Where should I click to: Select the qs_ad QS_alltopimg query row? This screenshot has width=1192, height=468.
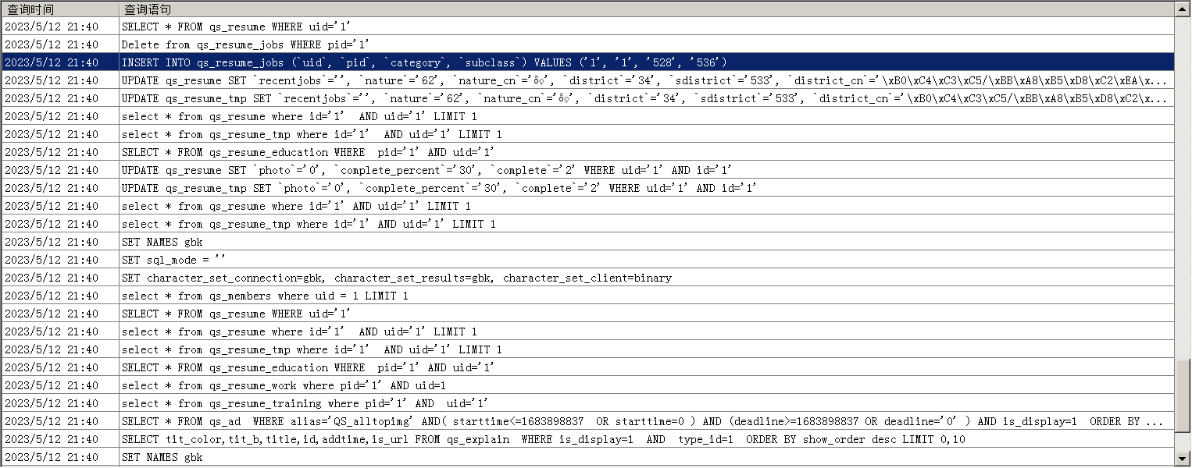click(641, 421)
